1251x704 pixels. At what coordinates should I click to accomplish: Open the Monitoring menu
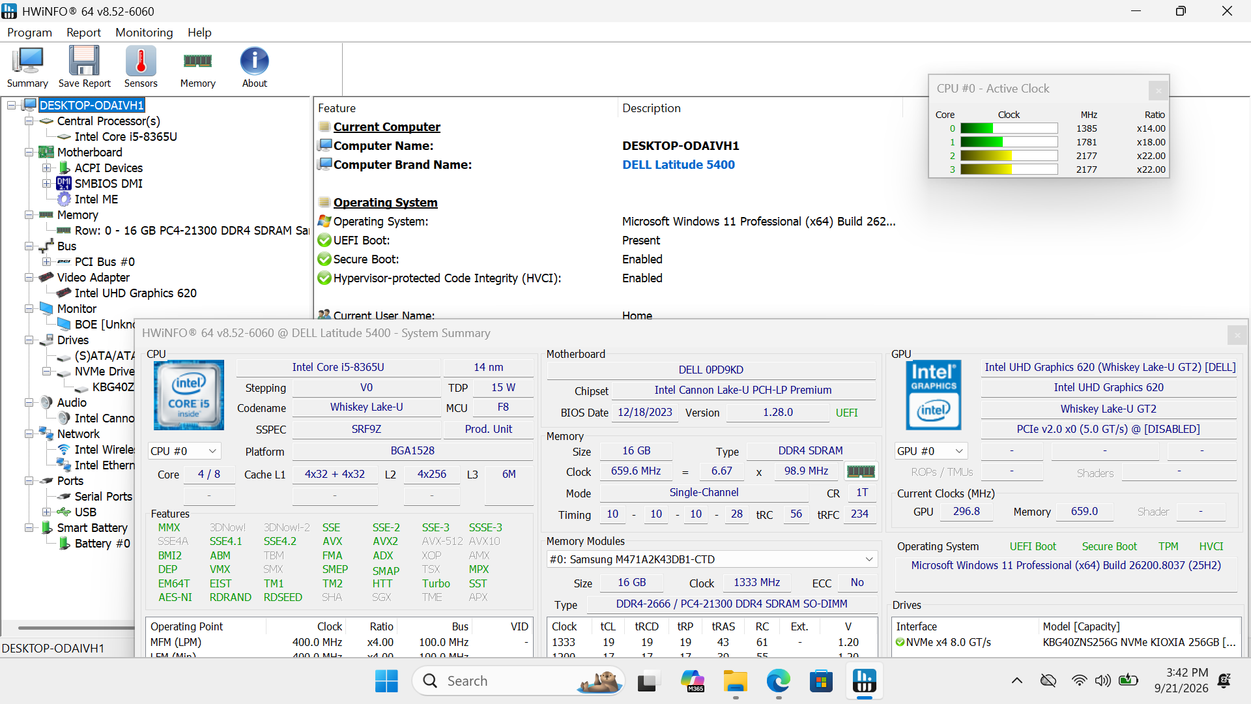tap(144, 33)
